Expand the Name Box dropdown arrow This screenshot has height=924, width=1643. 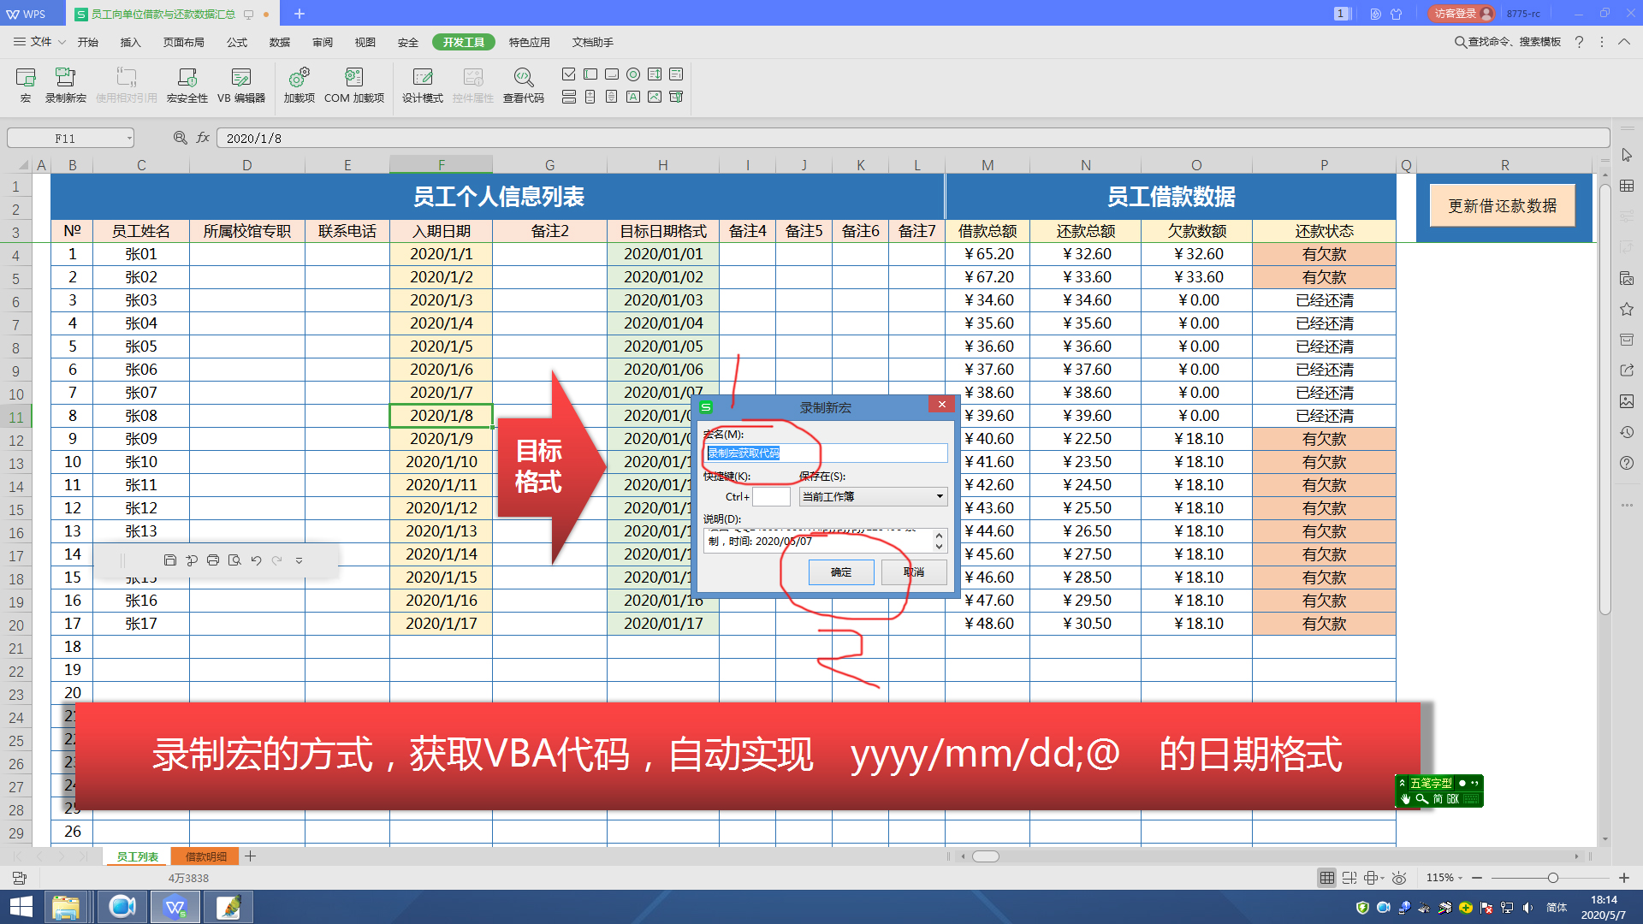click(x=129, y=139)
